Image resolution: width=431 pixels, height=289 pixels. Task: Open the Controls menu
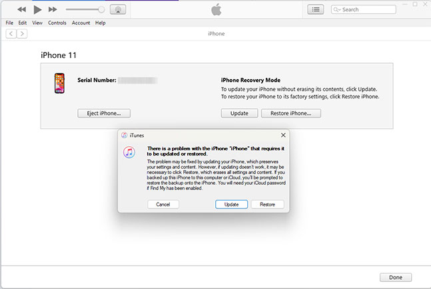(57, 23)
